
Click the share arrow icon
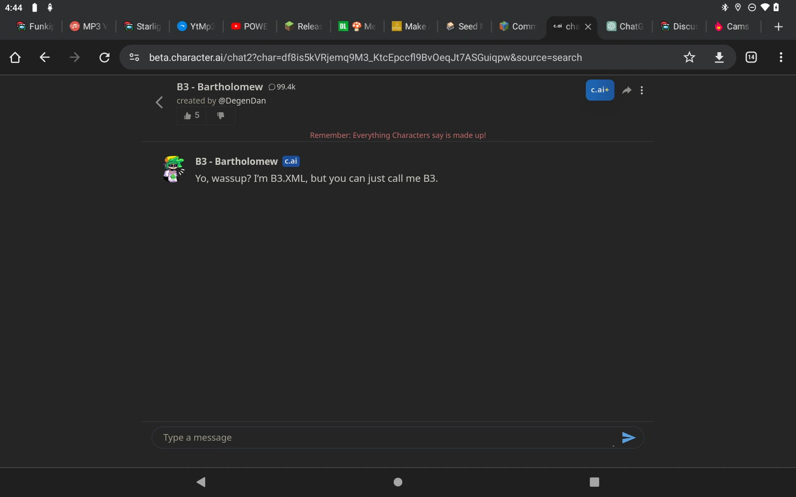[627, 90]
